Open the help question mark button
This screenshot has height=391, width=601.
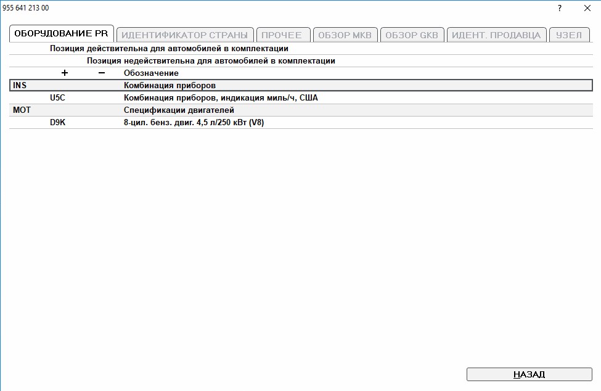(x=560, y=8)
